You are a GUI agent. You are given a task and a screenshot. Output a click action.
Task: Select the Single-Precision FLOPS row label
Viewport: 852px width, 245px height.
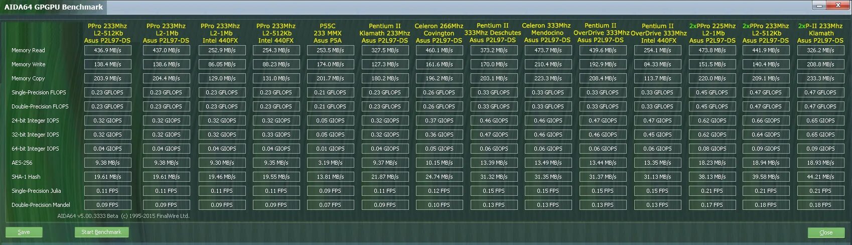(x=39, y=92)
